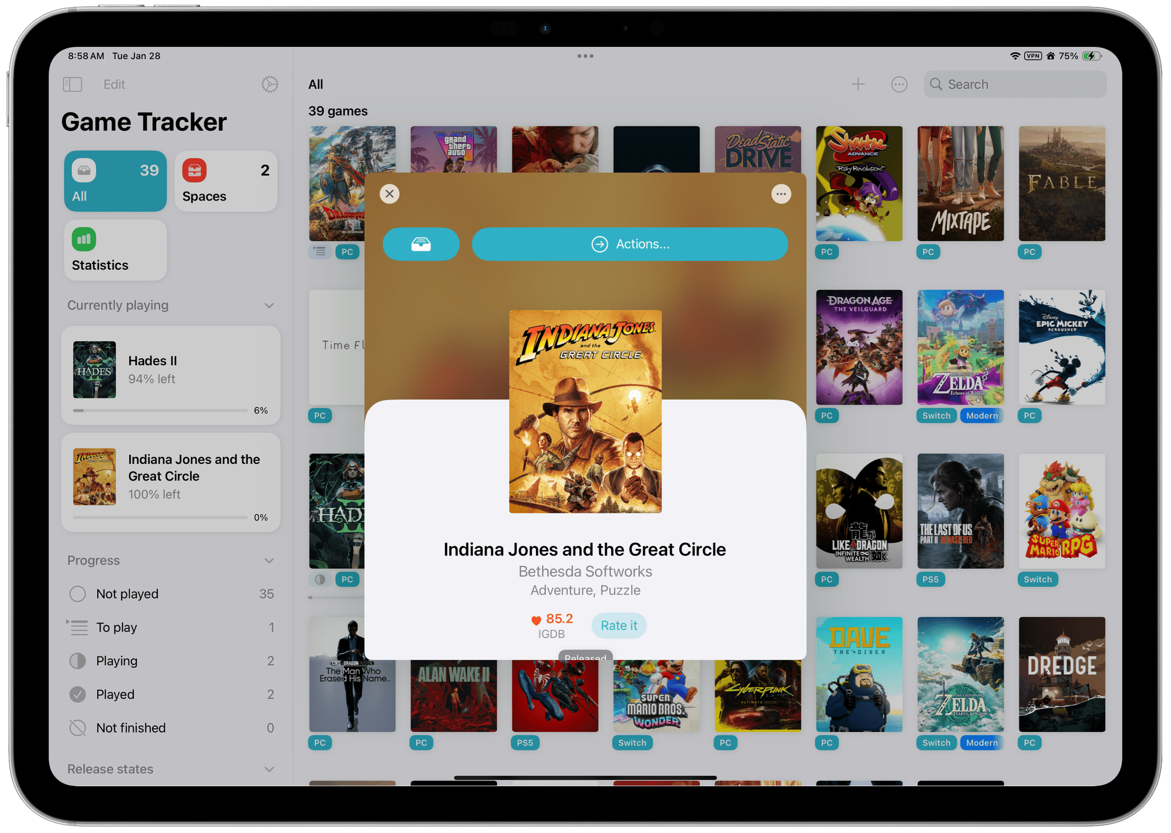Open the More options ellipsis in the toolbar
The width and height of the screenshot is (1171, 833).
899,85
